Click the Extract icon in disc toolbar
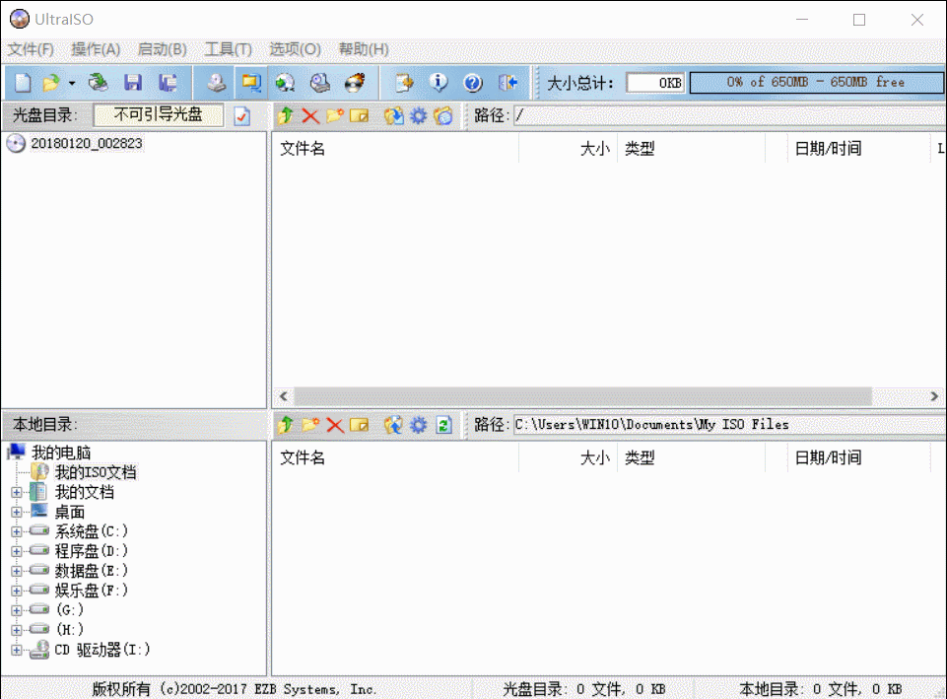 click(x=394, y=115)
